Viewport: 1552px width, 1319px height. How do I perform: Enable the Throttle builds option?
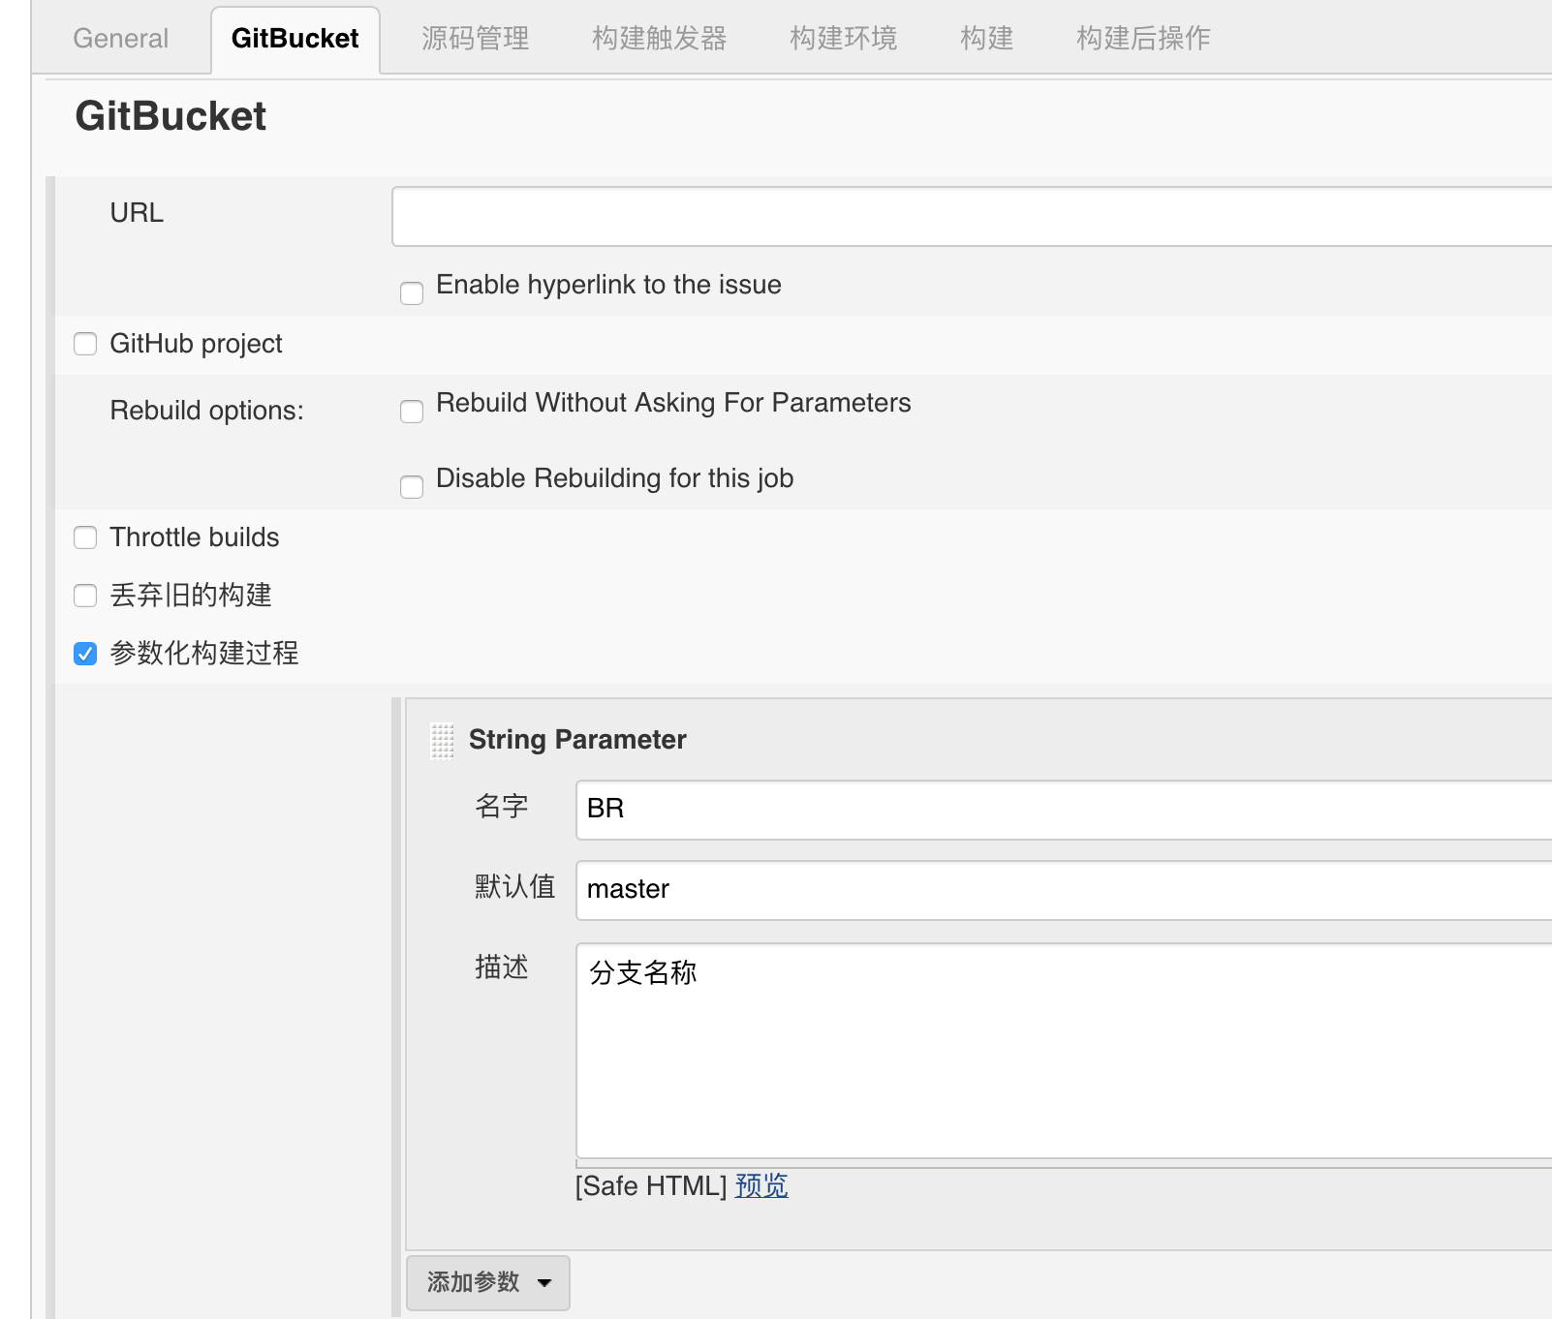pyautogui.click(x=86, y=537)
